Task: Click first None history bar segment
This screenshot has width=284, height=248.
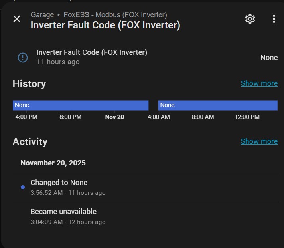Action: point(81,105)
